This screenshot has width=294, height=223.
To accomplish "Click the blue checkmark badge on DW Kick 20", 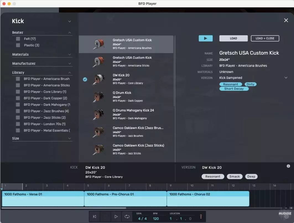I will point(85,79).
